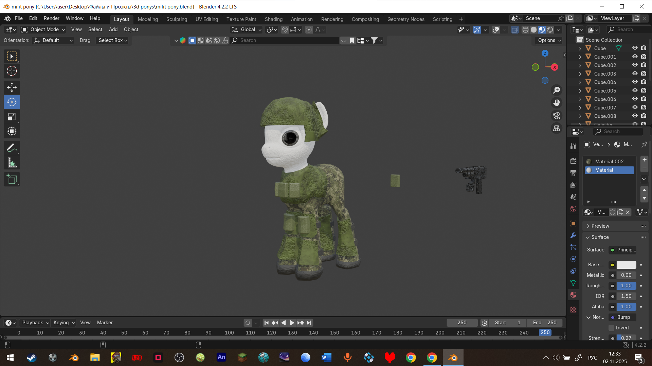Open the Object Mode dropdown
Image resolution: width=652 pixels, height=366 pixels.
point(43,29)
